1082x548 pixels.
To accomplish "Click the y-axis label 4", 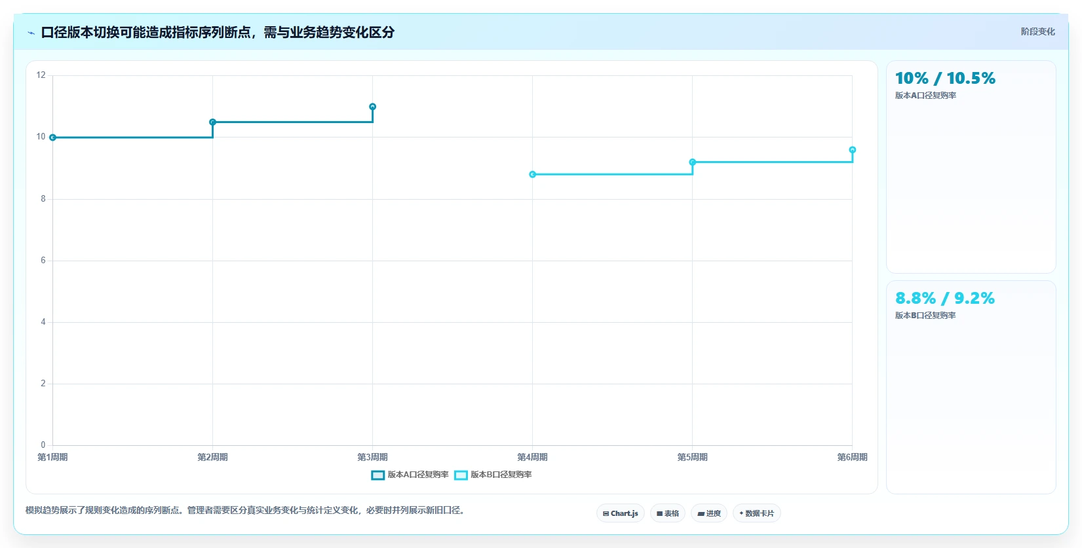I will (43, 321).
